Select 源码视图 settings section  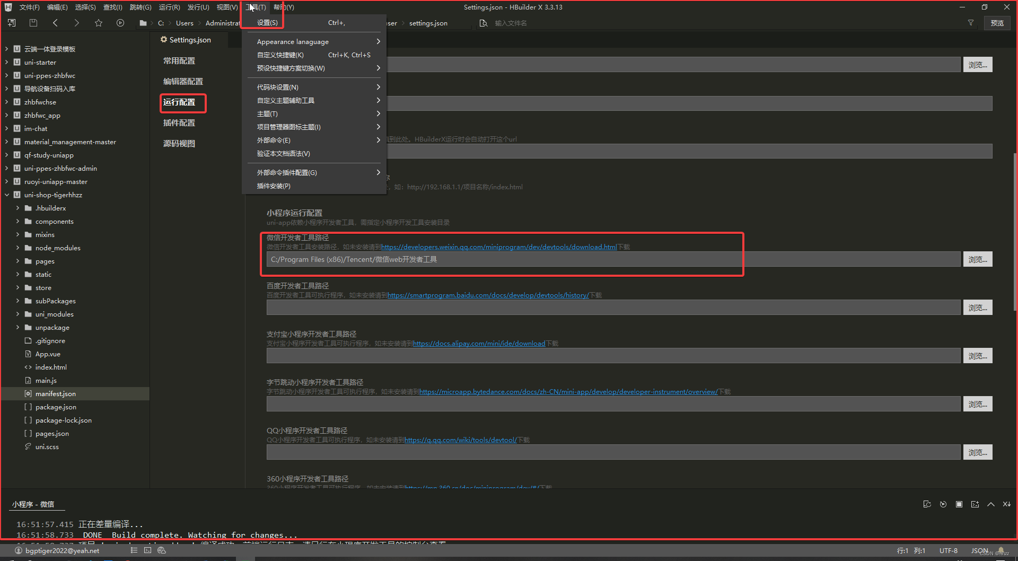[179, 143]
